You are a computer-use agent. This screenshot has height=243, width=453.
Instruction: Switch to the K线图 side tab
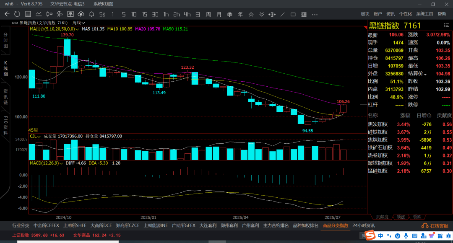(5, 68)
